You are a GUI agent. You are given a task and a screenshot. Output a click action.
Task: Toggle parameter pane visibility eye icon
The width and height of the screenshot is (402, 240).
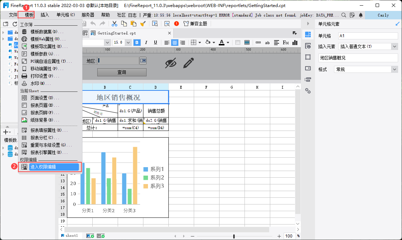click(x=171, y=63)
